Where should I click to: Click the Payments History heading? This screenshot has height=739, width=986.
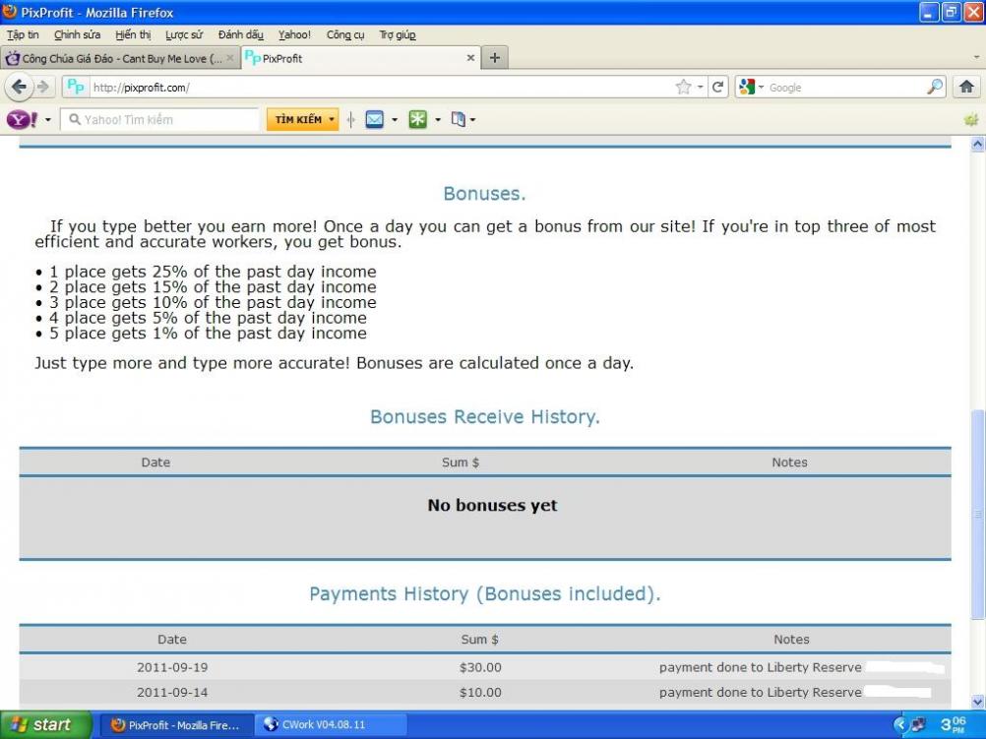[x=485, y=593]
